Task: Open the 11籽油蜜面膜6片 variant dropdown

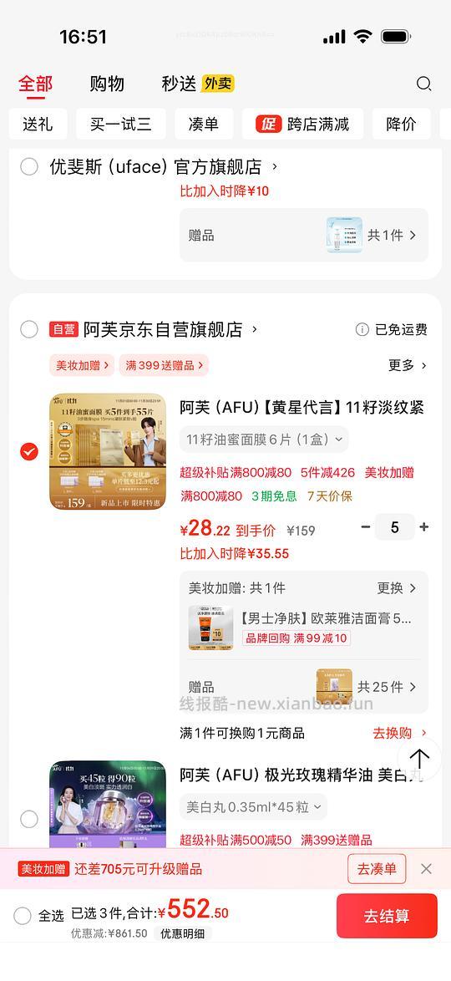Action: (x=264, y=440)
